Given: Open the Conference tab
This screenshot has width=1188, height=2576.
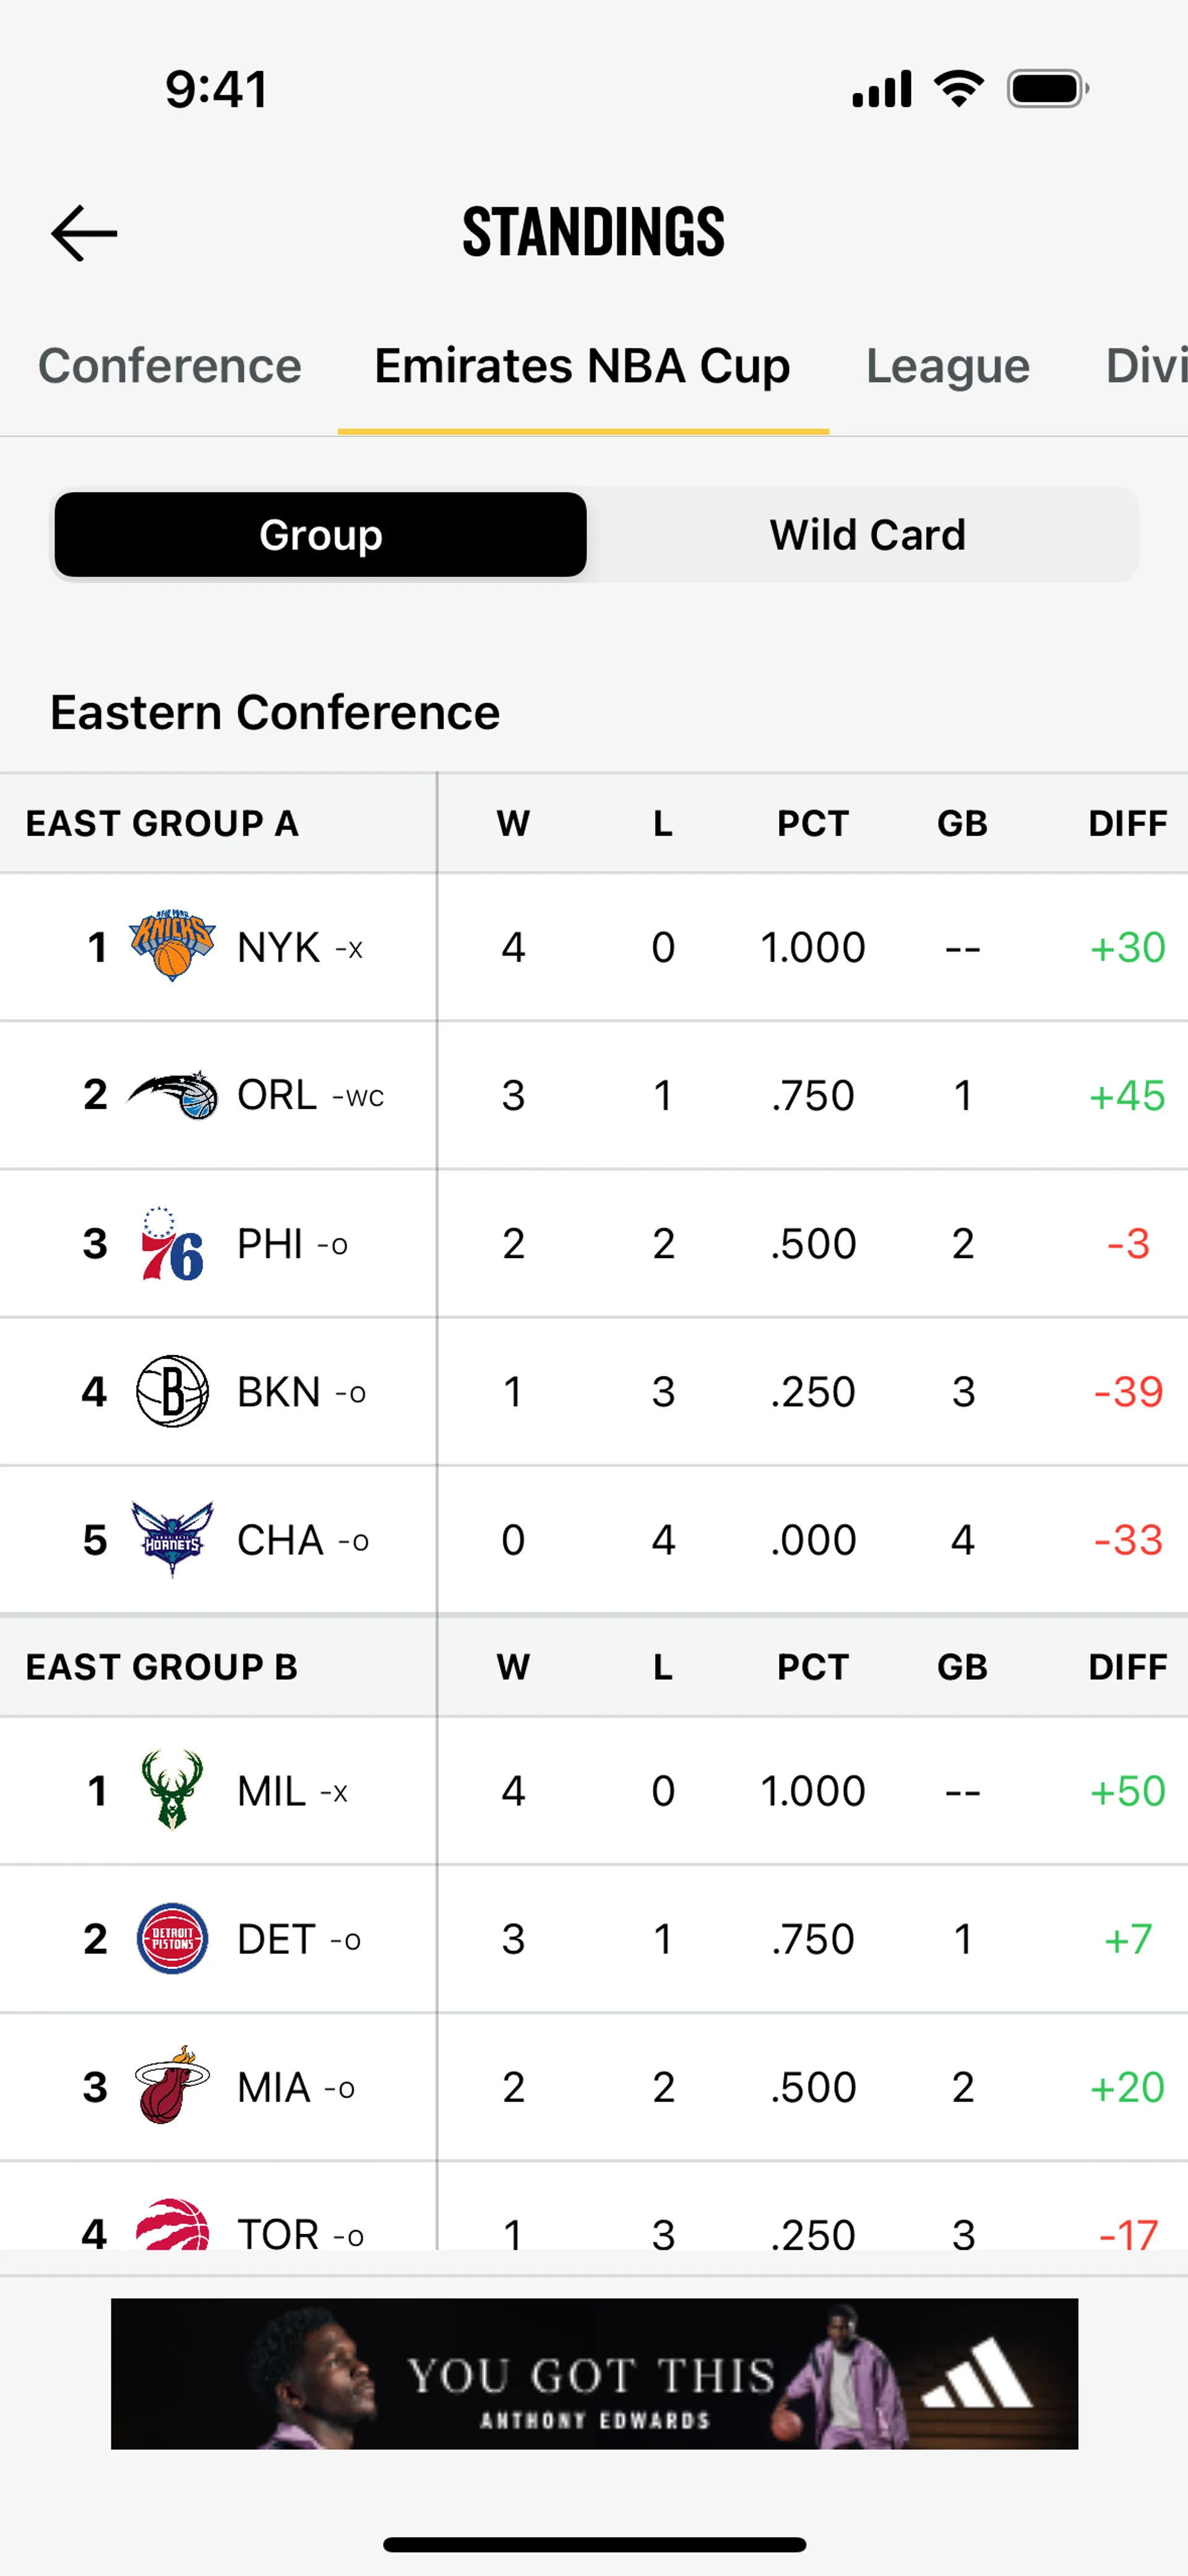Looking at the screenshot, I should (169, 366).
